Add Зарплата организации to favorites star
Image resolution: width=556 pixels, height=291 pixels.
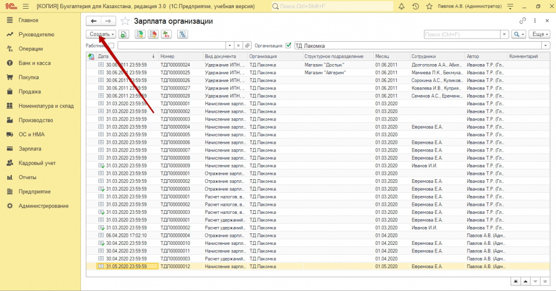(125, 21)
